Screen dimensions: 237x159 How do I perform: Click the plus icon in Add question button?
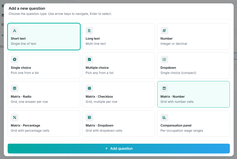(106, 149)
